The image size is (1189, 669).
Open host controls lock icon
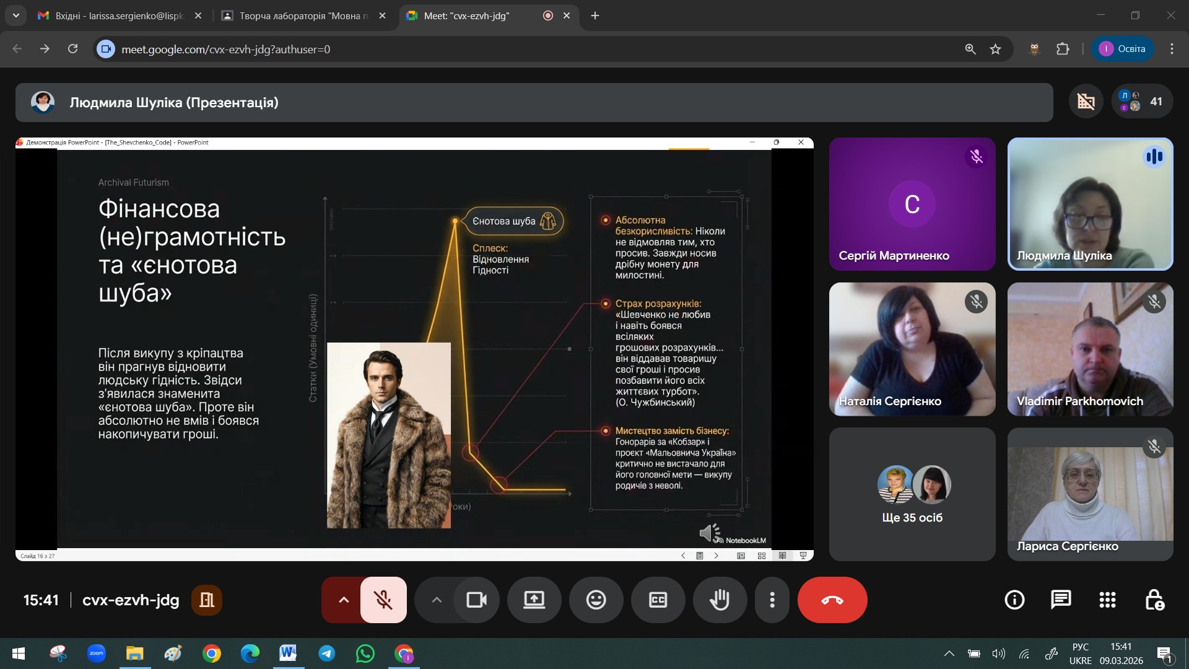pos(1154,600)
